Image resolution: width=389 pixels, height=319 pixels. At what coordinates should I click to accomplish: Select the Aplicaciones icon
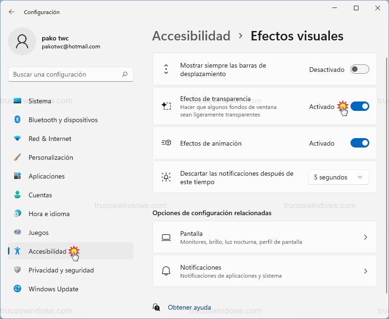[15, 176]
